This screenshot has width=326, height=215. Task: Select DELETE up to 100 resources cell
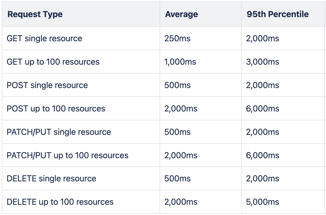coord(81,202)
